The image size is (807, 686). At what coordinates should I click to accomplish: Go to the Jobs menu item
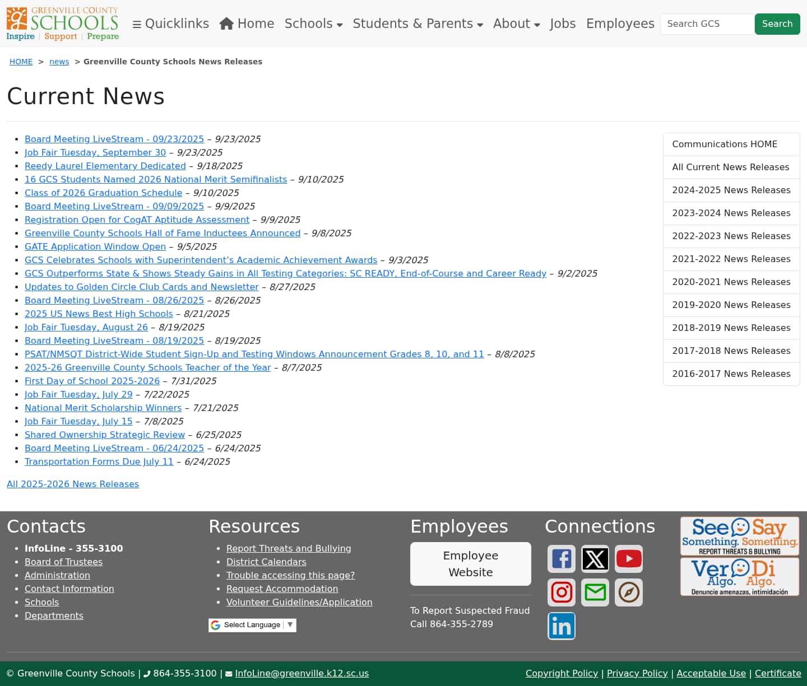(563, 24)
